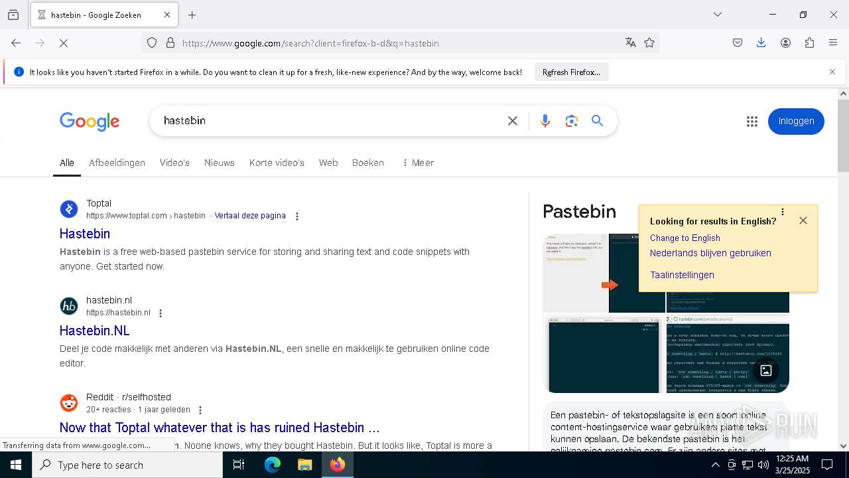
Task: Open the Toptal Hastebin result link
Action: 85,234
